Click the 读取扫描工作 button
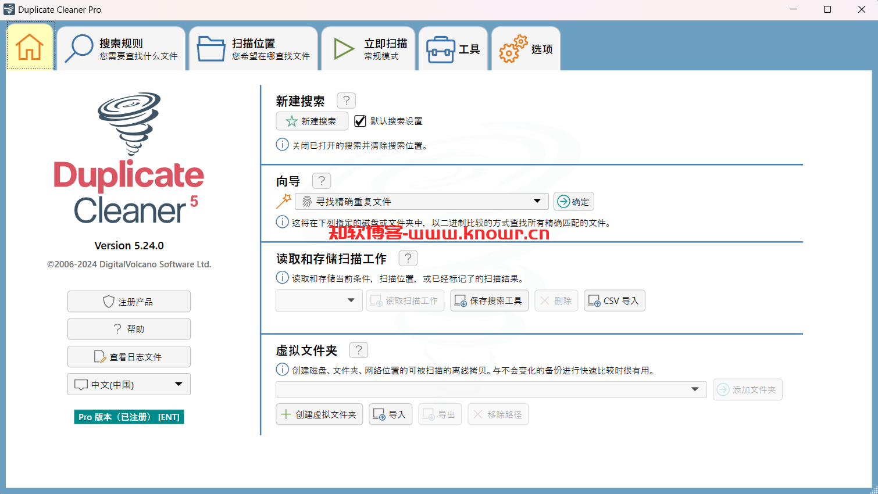The image size is (878, 494). (405, 300)
